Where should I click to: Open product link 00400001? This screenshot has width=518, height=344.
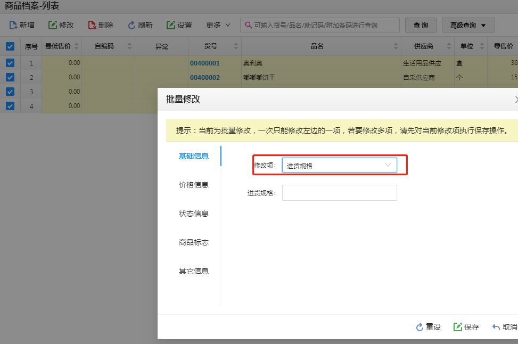click(205, 63)
